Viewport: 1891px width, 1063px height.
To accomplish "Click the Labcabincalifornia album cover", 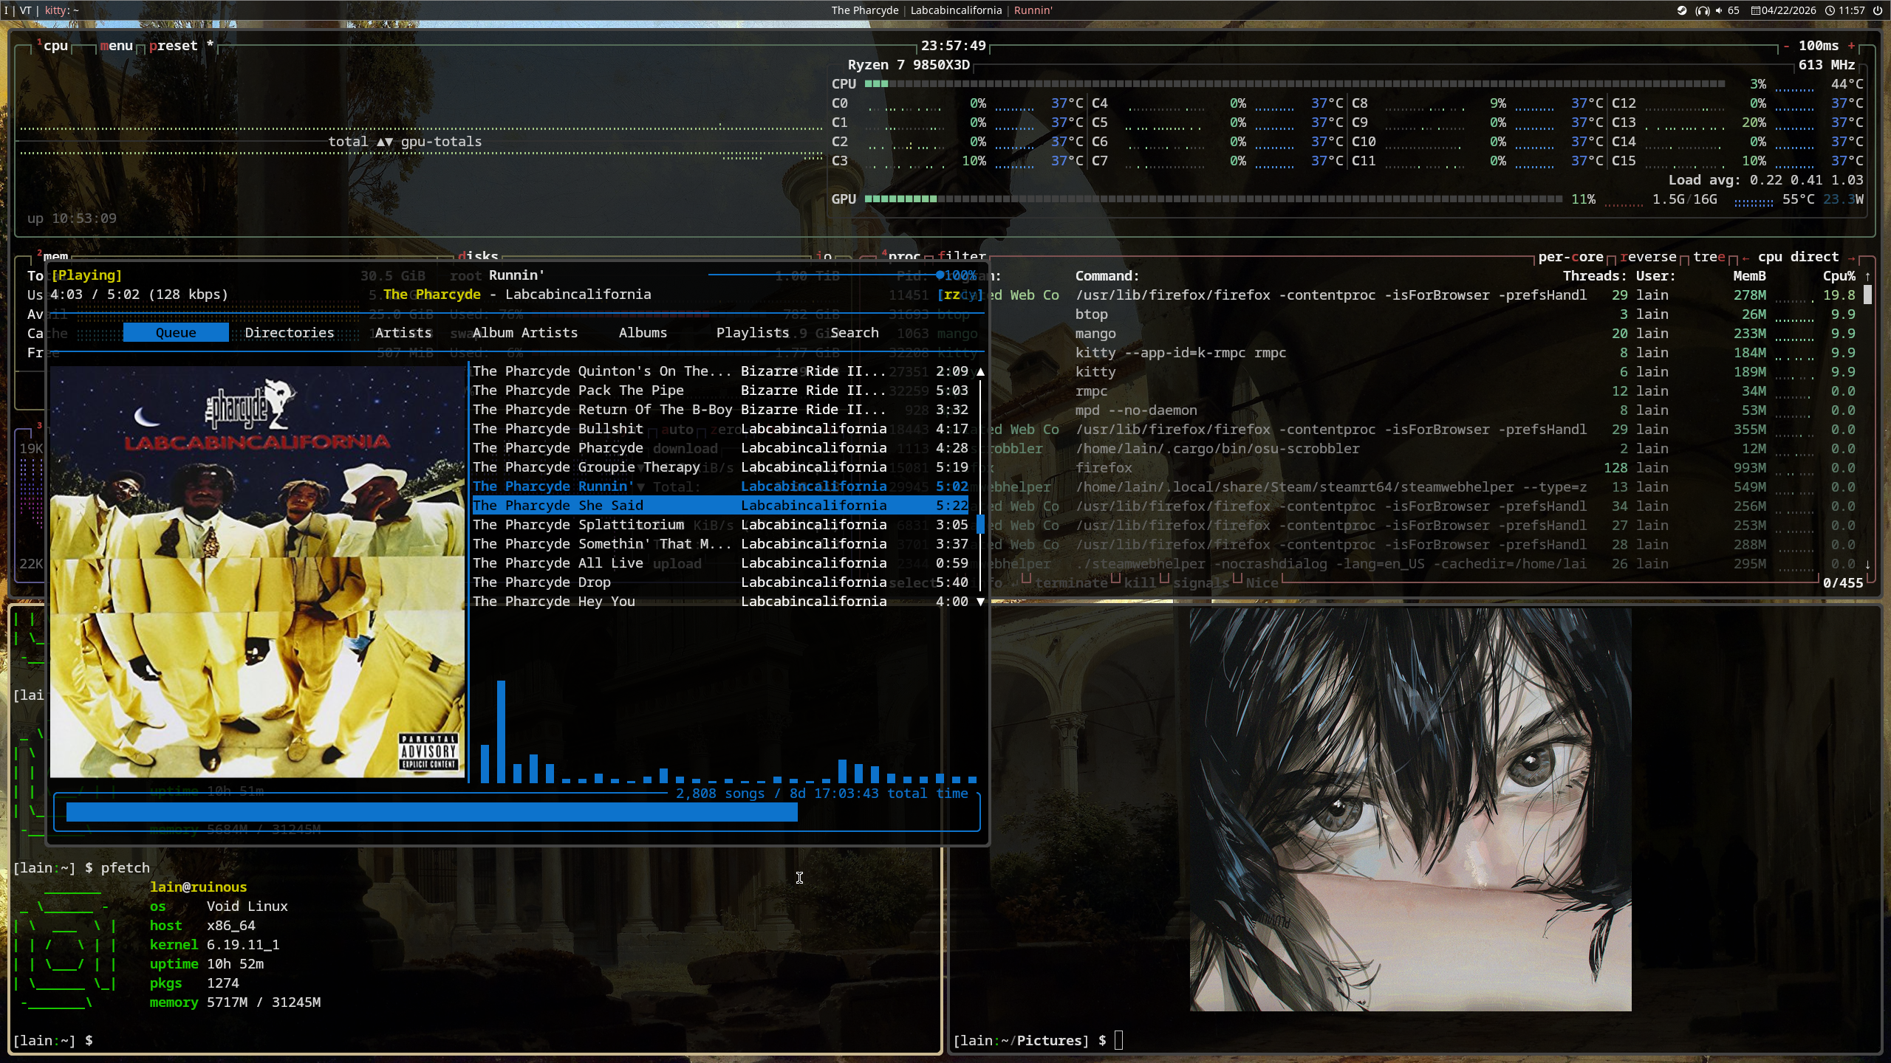I will 257,572.
